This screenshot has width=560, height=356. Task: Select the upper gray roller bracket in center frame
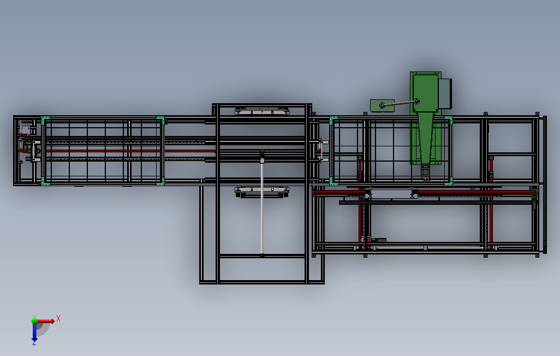262,111
